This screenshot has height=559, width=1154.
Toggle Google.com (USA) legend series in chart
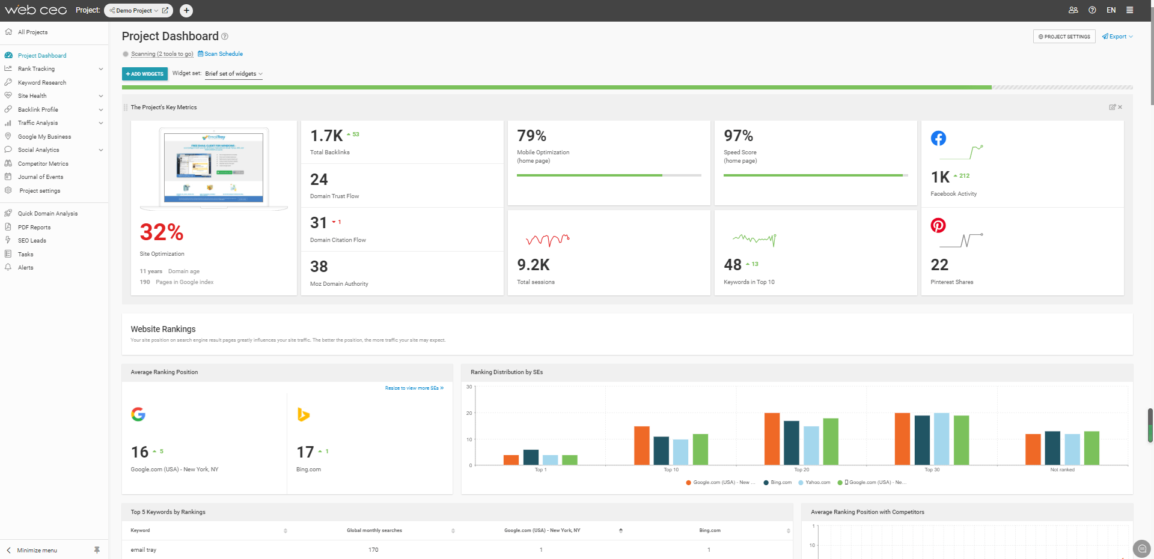pos(720,483)
